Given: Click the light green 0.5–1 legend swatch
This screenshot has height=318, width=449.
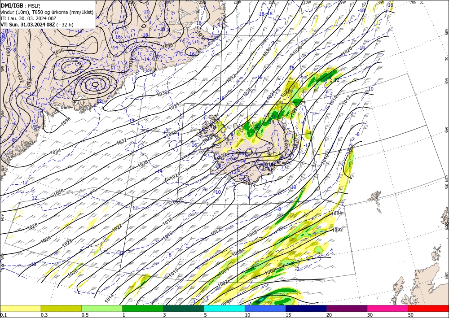Looking at the screenshot, I should (x=102, y=308).
